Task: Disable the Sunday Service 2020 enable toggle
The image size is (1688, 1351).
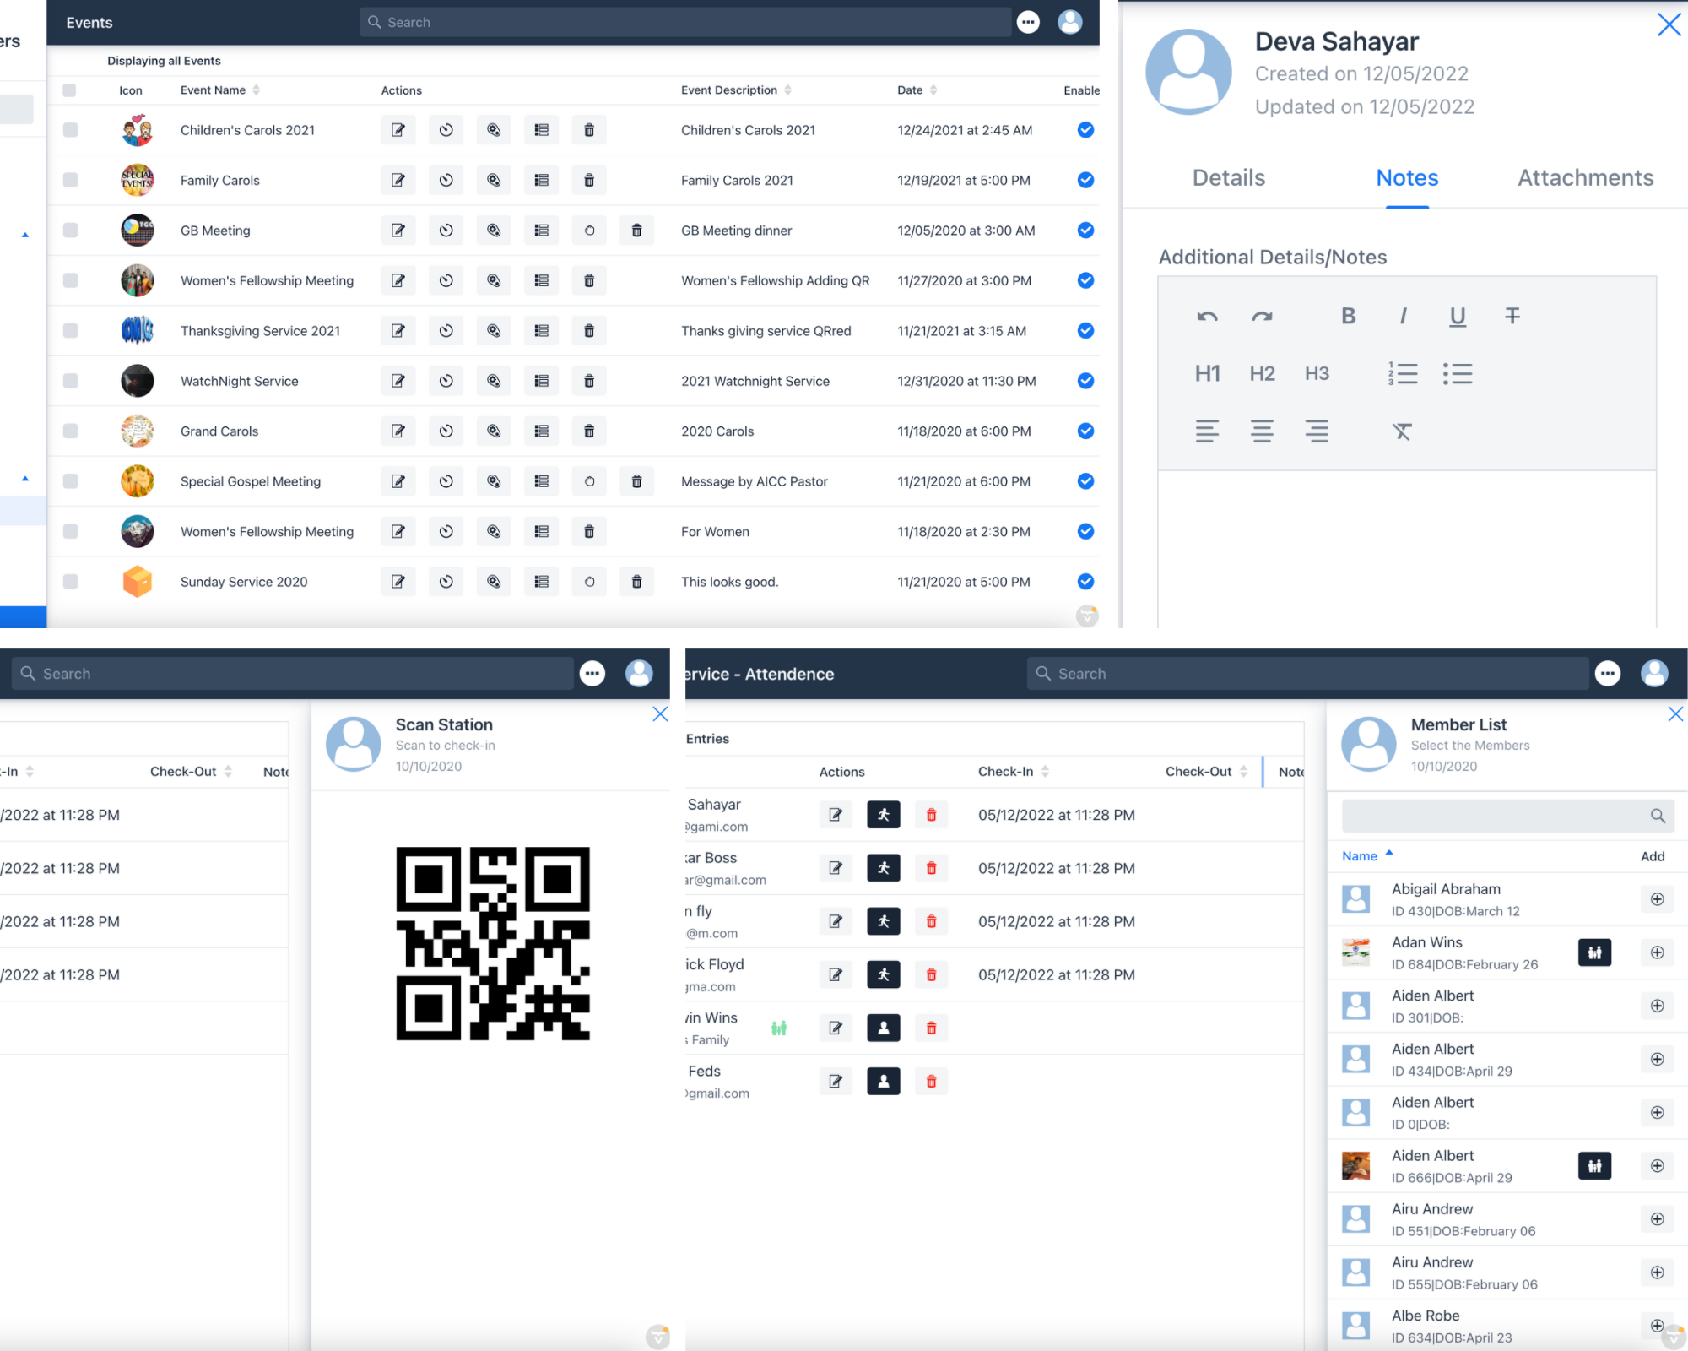Action: click(x=1086, y=582)
